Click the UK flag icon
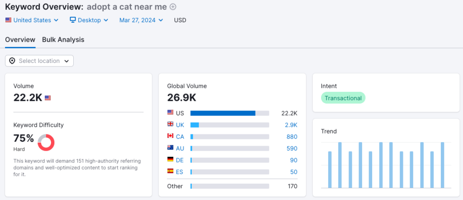Viewport: 463px width, 200px height. [170, 124]
